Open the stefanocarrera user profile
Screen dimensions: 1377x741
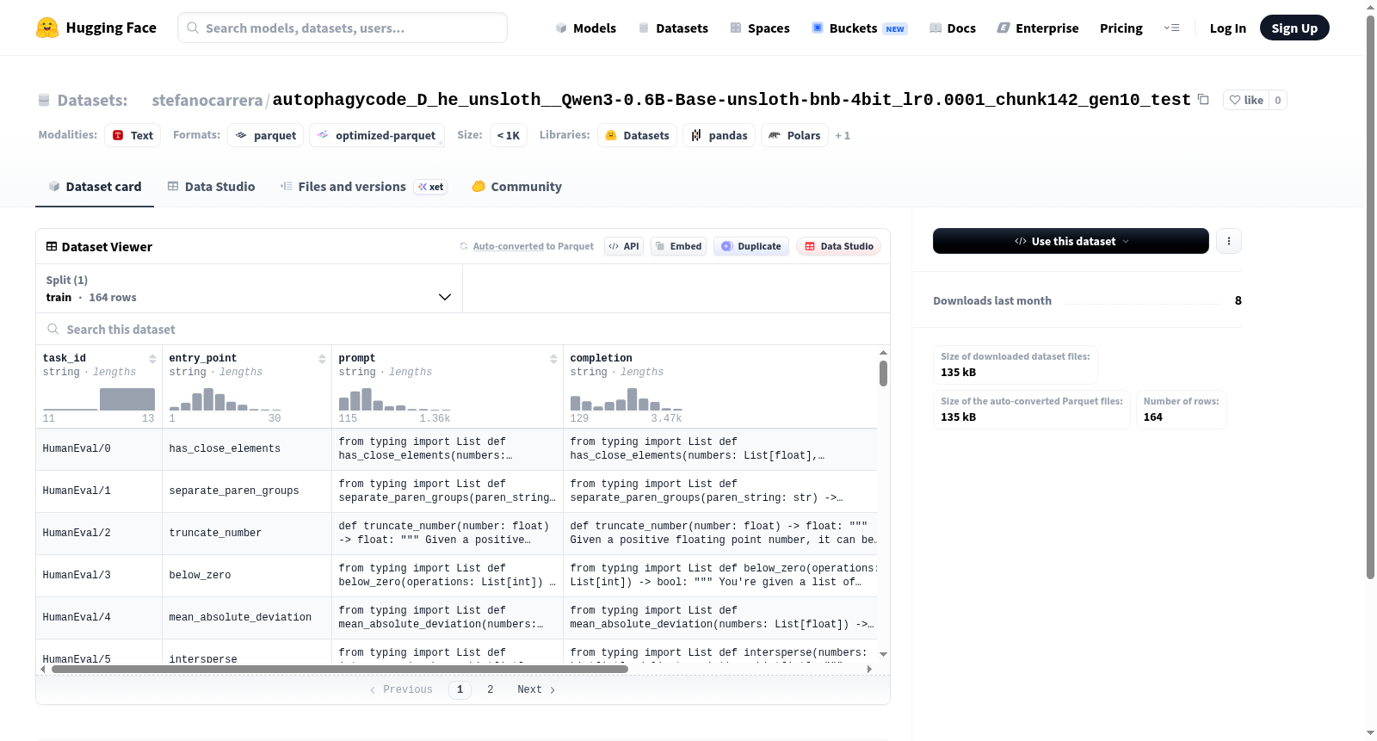(207, 100)
